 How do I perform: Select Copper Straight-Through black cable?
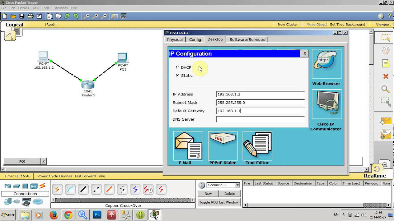pyautogui.click(x=83, y=189)
